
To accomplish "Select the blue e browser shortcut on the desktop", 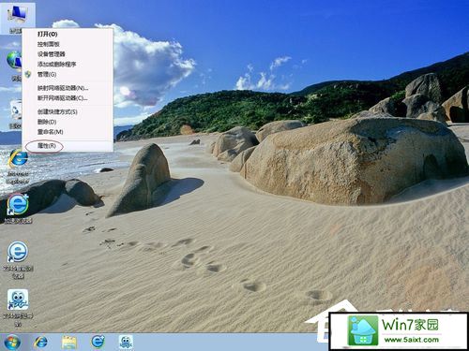I will click(x=18, y=258).
